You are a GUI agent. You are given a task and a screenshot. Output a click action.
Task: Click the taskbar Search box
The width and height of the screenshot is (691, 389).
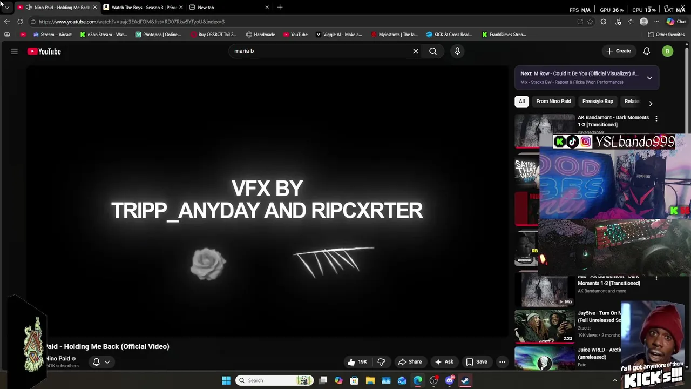tap(275, 380)
